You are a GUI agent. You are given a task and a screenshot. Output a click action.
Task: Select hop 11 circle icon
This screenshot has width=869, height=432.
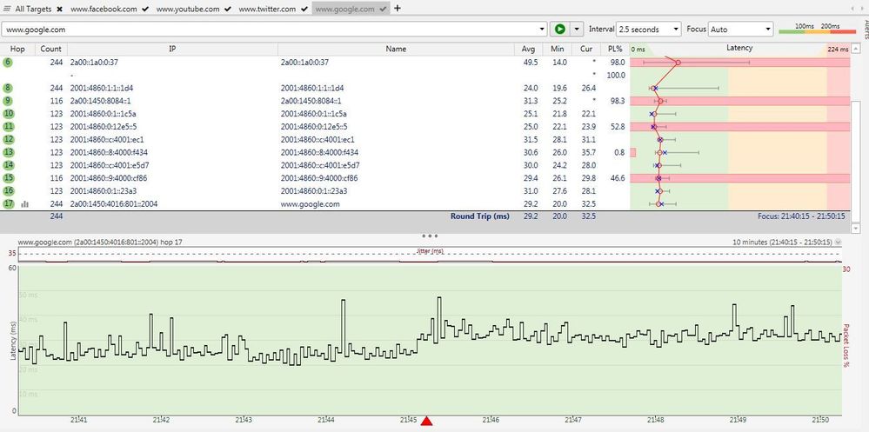pos(9,126)
